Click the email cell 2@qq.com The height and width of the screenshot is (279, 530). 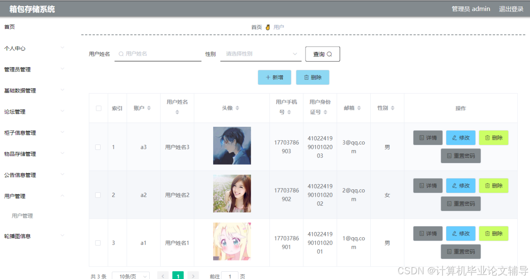(353, 195)
